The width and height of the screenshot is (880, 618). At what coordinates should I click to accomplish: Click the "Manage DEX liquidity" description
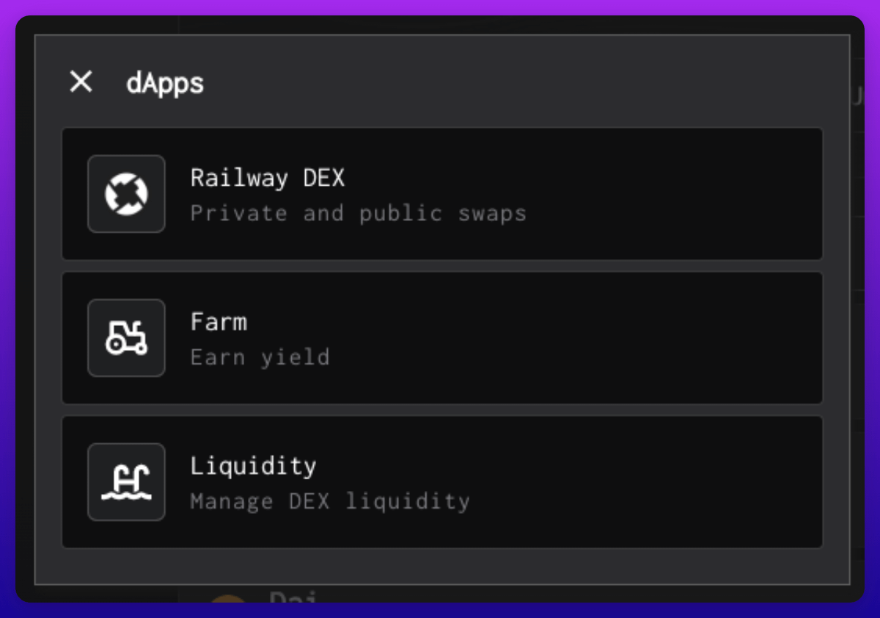coord(330,501)
